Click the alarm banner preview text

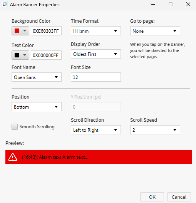point(55,157)
